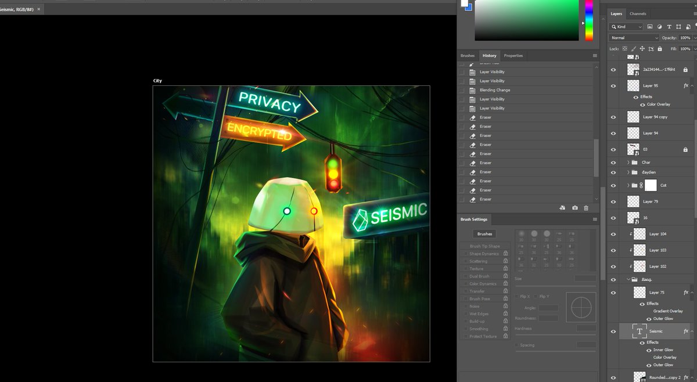The image size is (697, 382).
Task: Select the Layers tab
Action: tap(616, 13)
